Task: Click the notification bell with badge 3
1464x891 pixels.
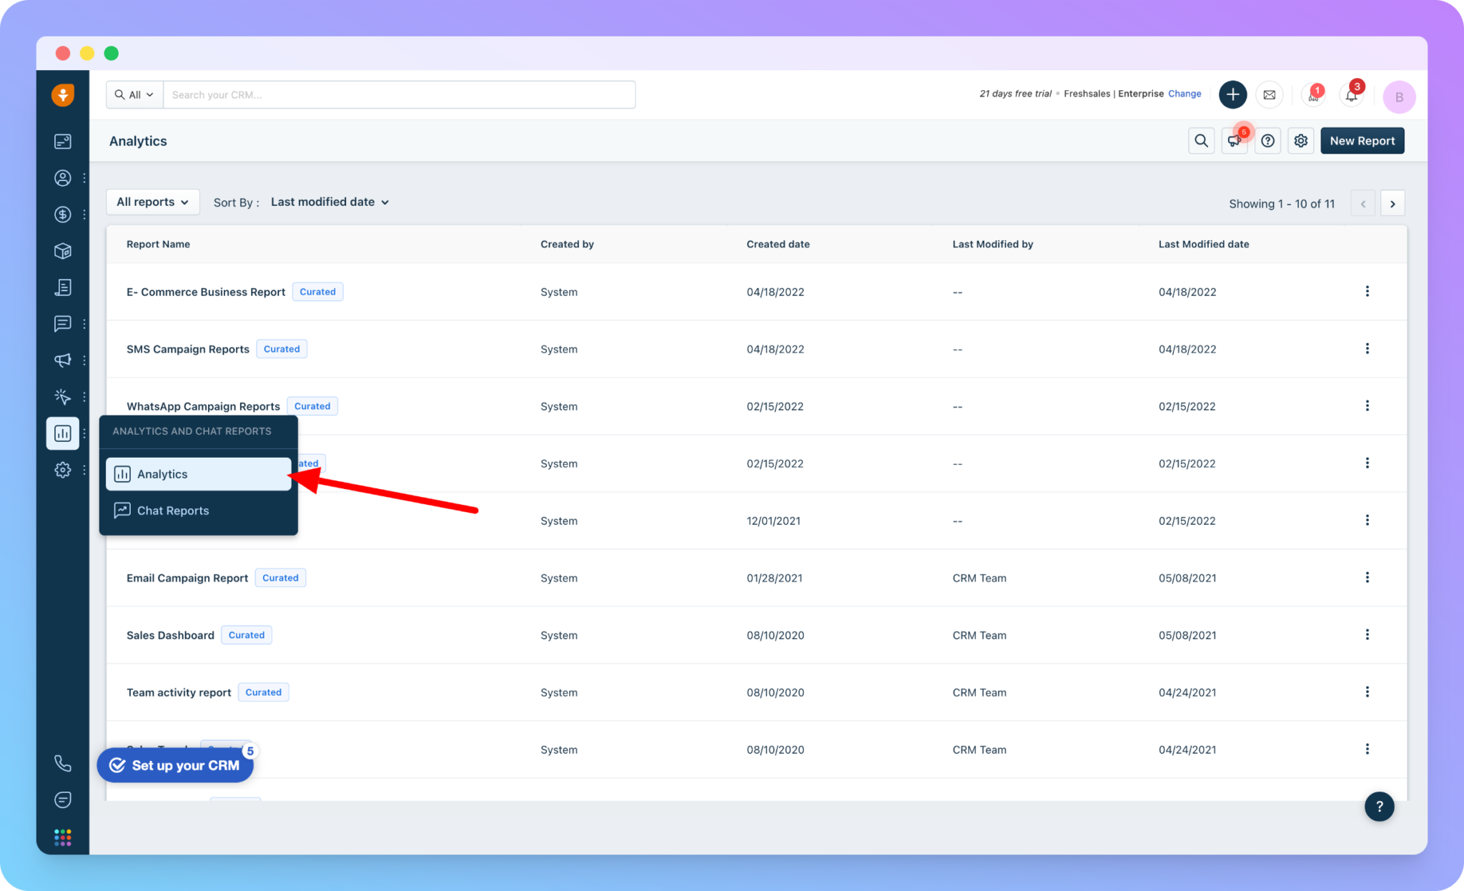Action: click(1350, 95)
